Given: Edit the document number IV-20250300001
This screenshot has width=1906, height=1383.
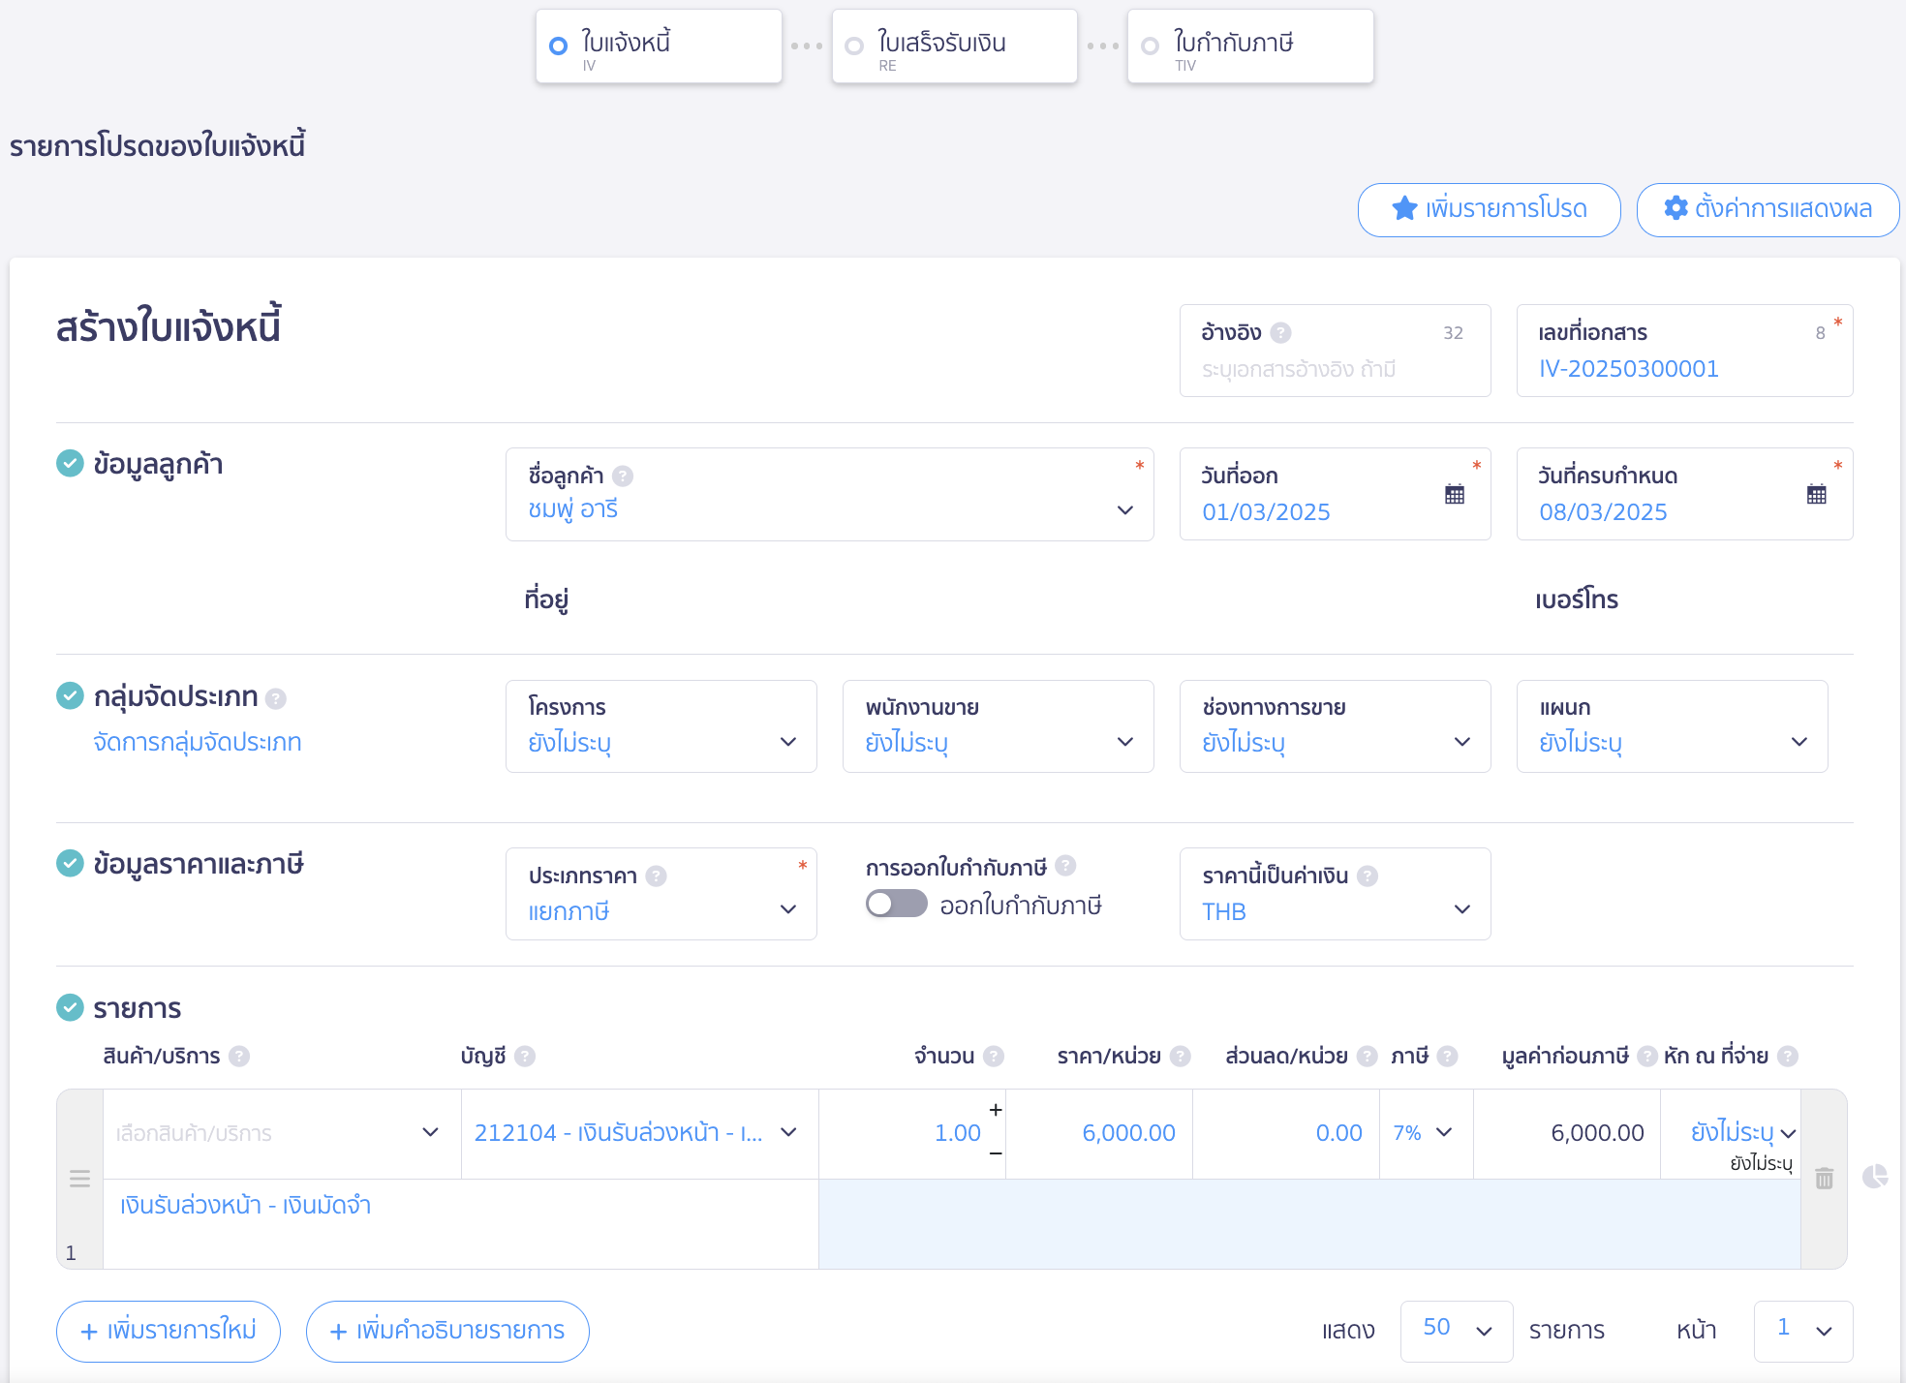Looking at the screenshot, I should pyautogui.click(x=1684, y=351).
